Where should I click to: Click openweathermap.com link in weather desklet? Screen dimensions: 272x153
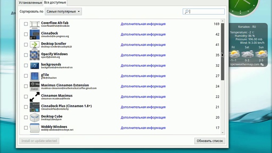245,64
